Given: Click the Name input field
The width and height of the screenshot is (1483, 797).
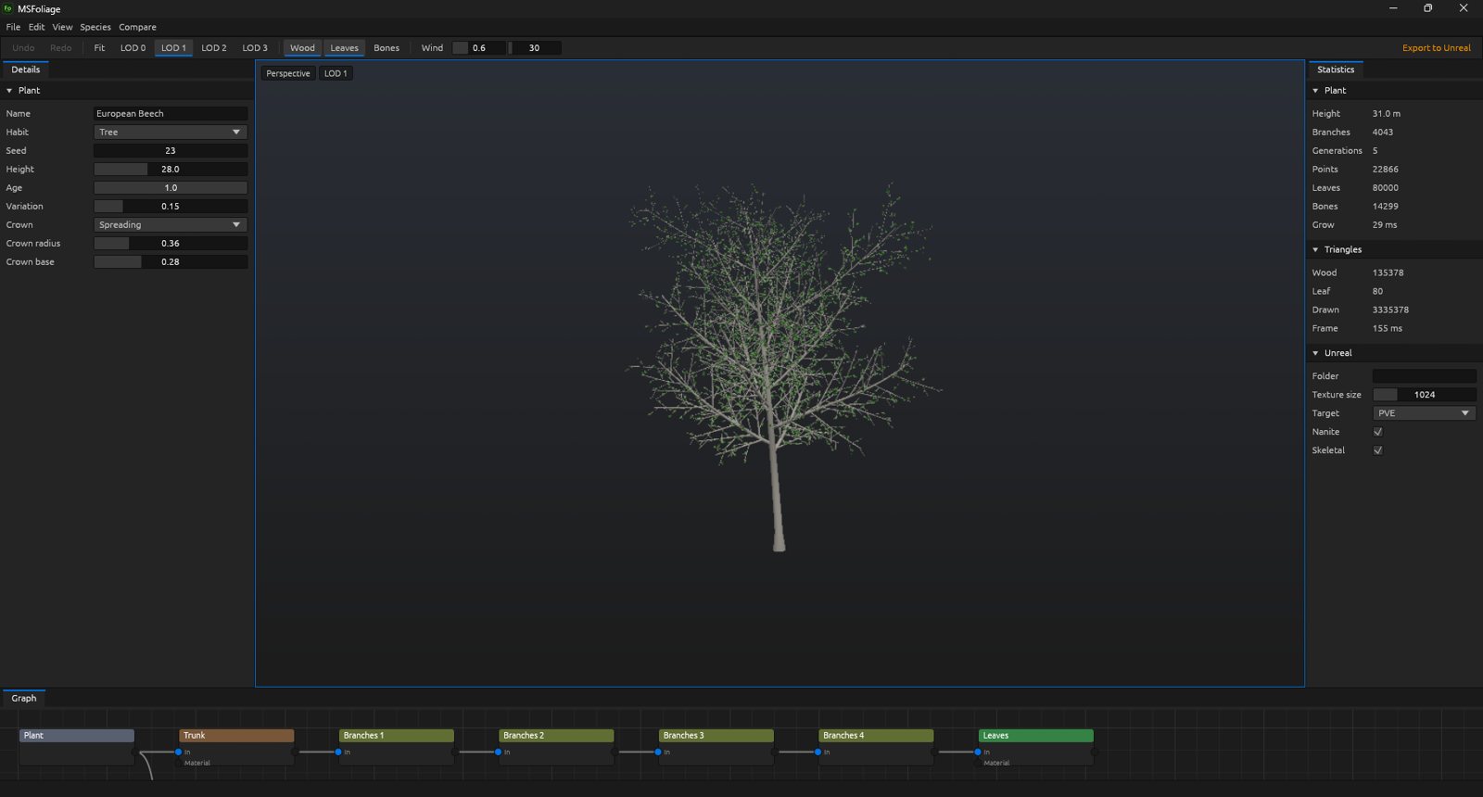Looking at the screenshot, I should (x=171, y=114).
